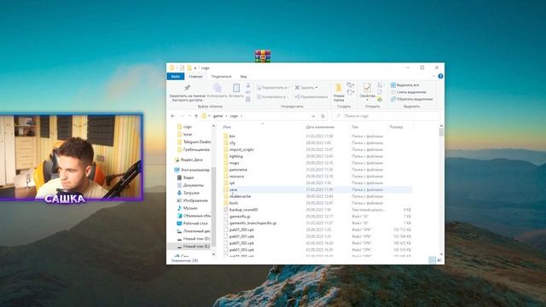Open Рабочий стол in navigation pane
Image resolution: width=546 pixels, height=307 pixels.
[192, 223]
